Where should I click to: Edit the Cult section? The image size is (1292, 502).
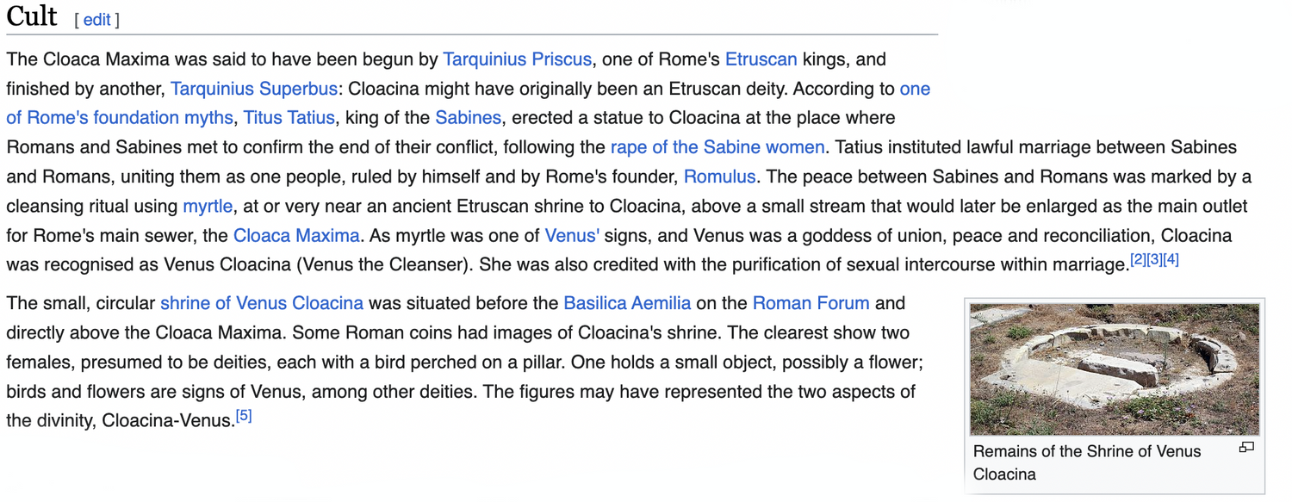click(x=96, y=20)
